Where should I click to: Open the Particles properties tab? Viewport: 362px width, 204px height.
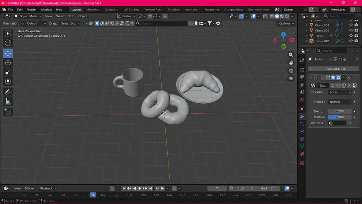302,124
